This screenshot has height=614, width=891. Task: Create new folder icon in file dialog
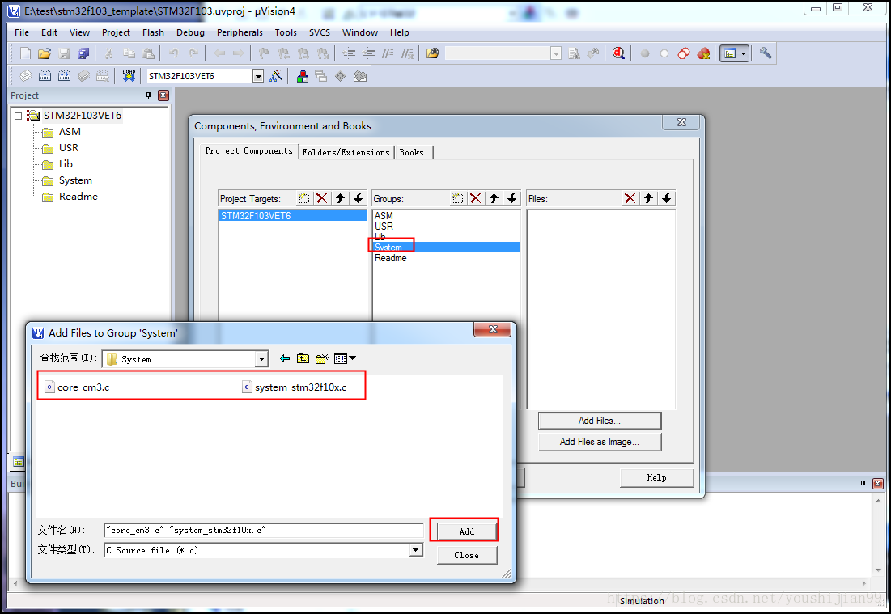tap(321, 358)
